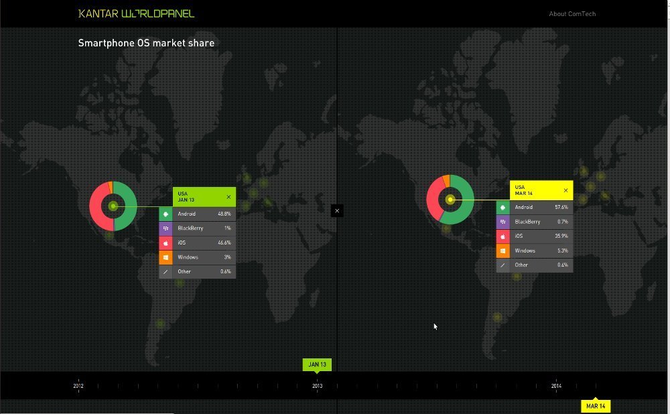Click the Windows icon in the MAR 14 panel
Viewport: 670px width, 414px height.
tap(503, 251)
